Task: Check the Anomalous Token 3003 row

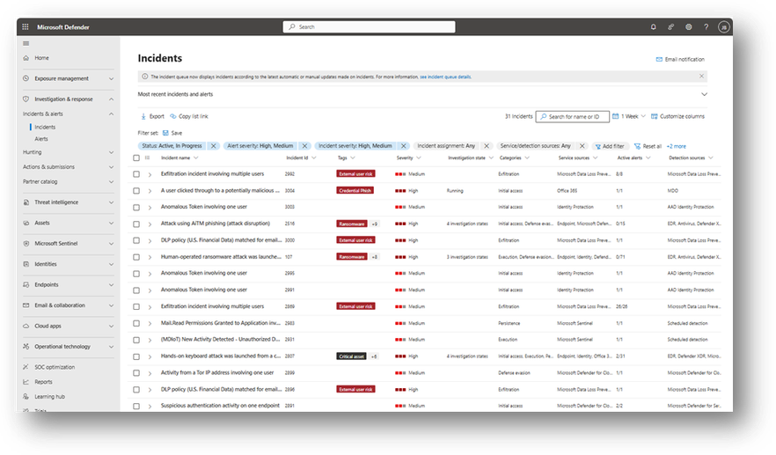Action: pos(136,208)
